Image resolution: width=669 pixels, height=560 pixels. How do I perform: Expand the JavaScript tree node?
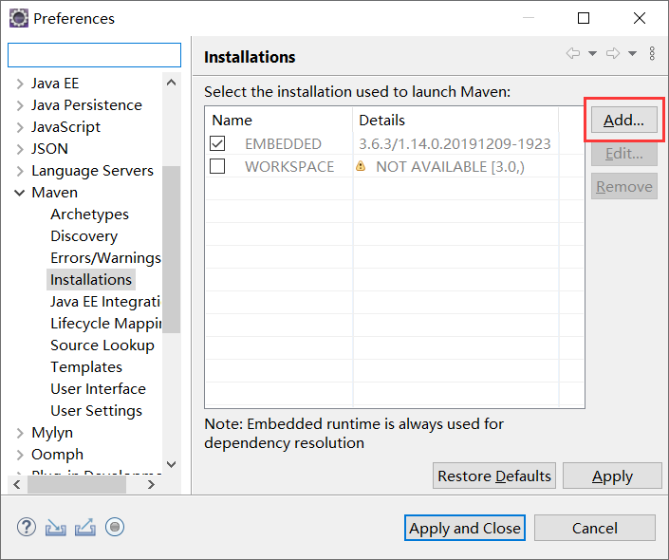pos(20,127)
